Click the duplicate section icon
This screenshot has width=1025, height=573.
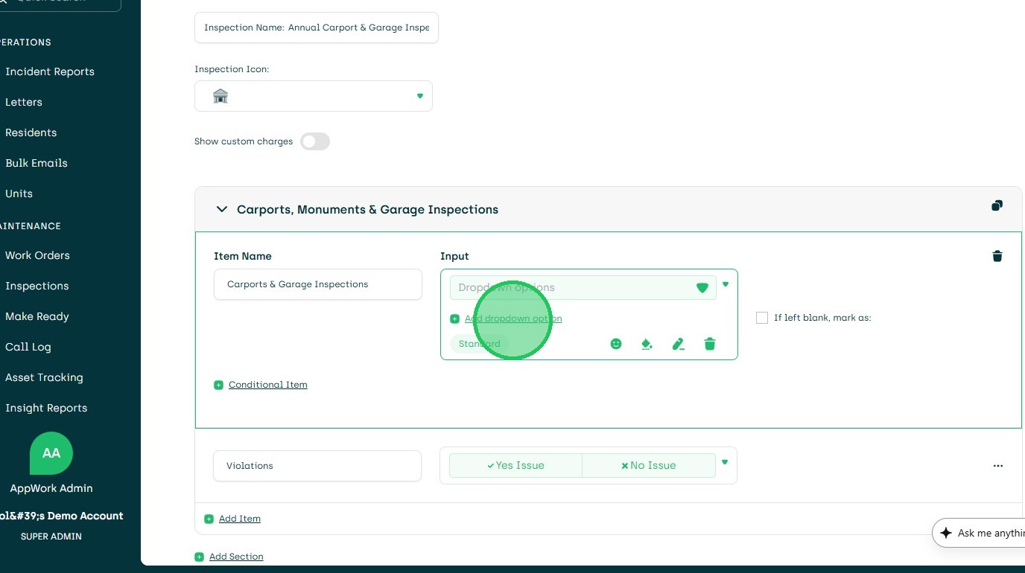997,206
